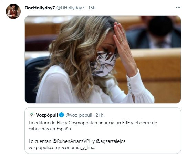The width and height of the screenshot is (186, 158).
Task: Follow the vozpopuli.com/economia_y_fin… link
Action: [x=62, y=148]
